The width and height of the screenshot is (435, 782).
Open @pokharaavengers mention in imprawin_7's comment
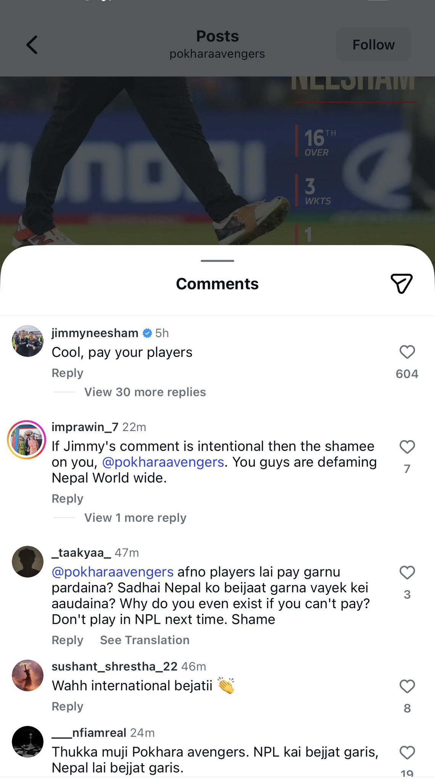(163, 462)
